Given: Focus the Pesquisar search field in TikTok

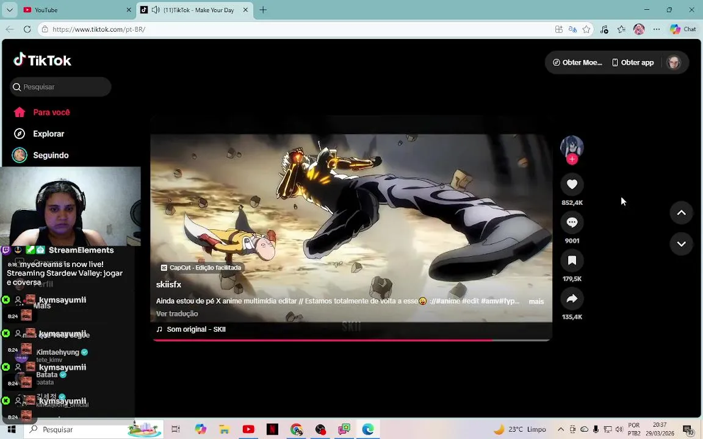Looking at the screenshot, I should coord(60,87).
